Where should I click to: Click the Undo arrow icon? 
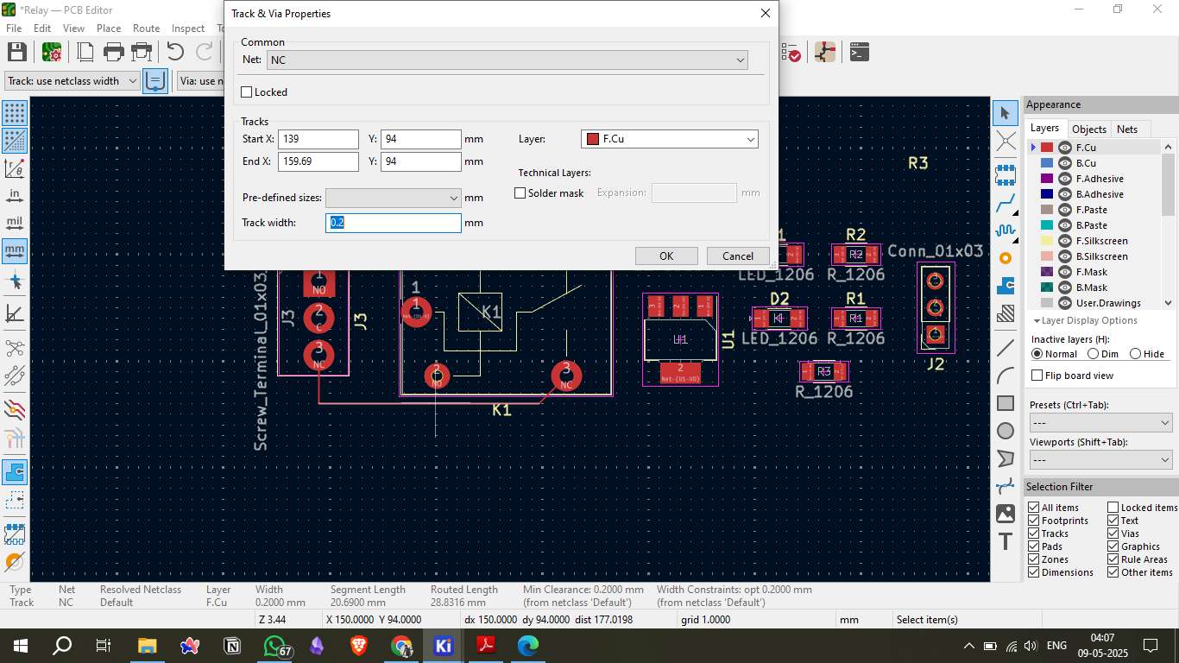click(175, 52)
